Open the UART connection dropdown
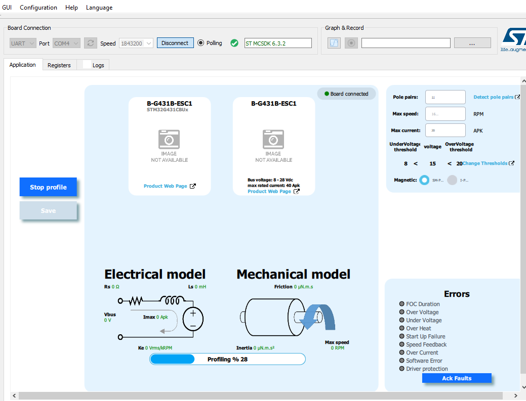The height and width of the screenshot is (401, 526). click(22, 43)
